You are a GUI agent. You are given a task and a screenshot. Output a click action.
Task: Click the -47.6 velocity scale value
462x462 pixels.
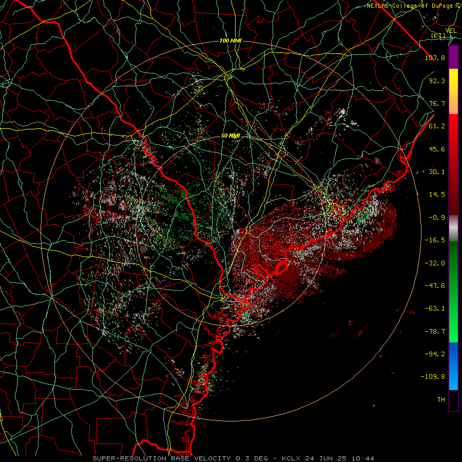coord(435,286)
